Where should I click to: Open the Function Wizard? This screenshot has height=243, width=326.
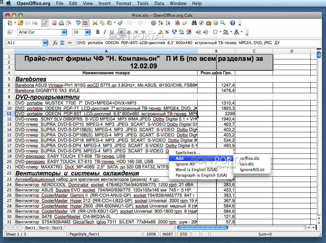click(x=55, y=43)
